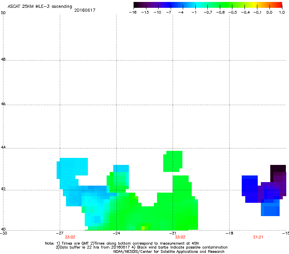Click the color bar label -0.1
The width and height of the screenshot is (289, 254).
257,13
